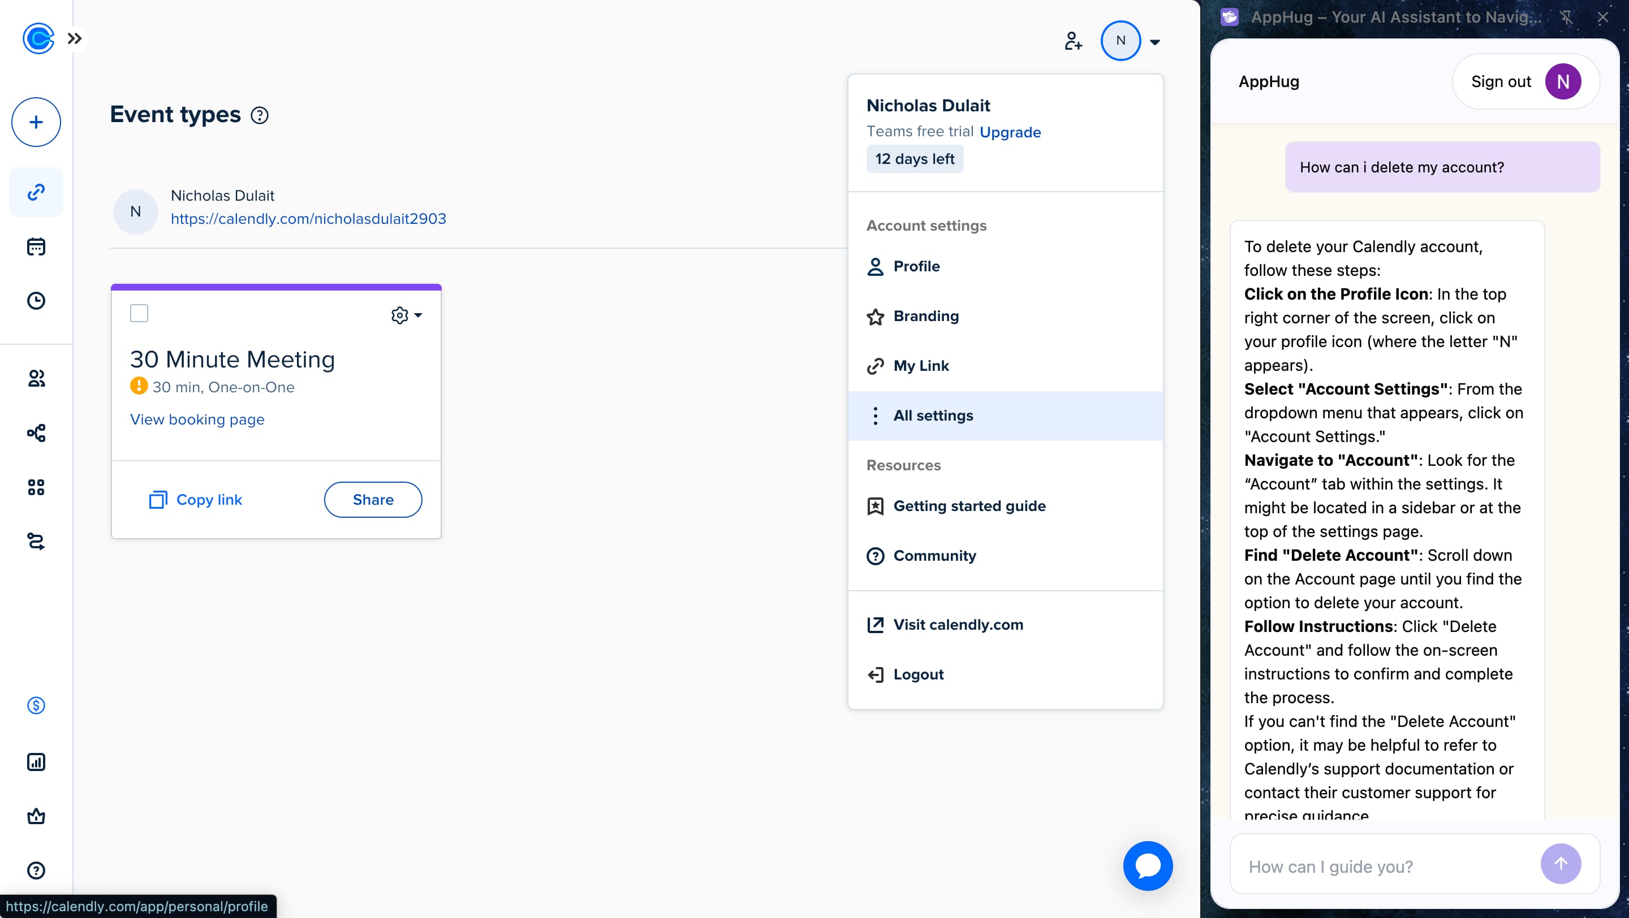1629x918 pixels.
Task: Click the AppHug send arrow button
Action: 1561,864
